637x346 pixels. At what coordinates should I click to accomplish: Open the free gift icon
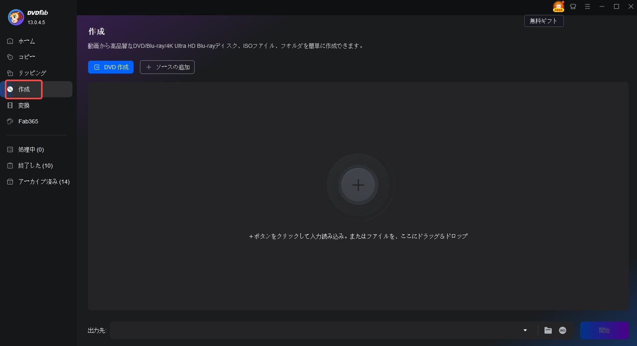pyautogui.click(x=558, y=6)
